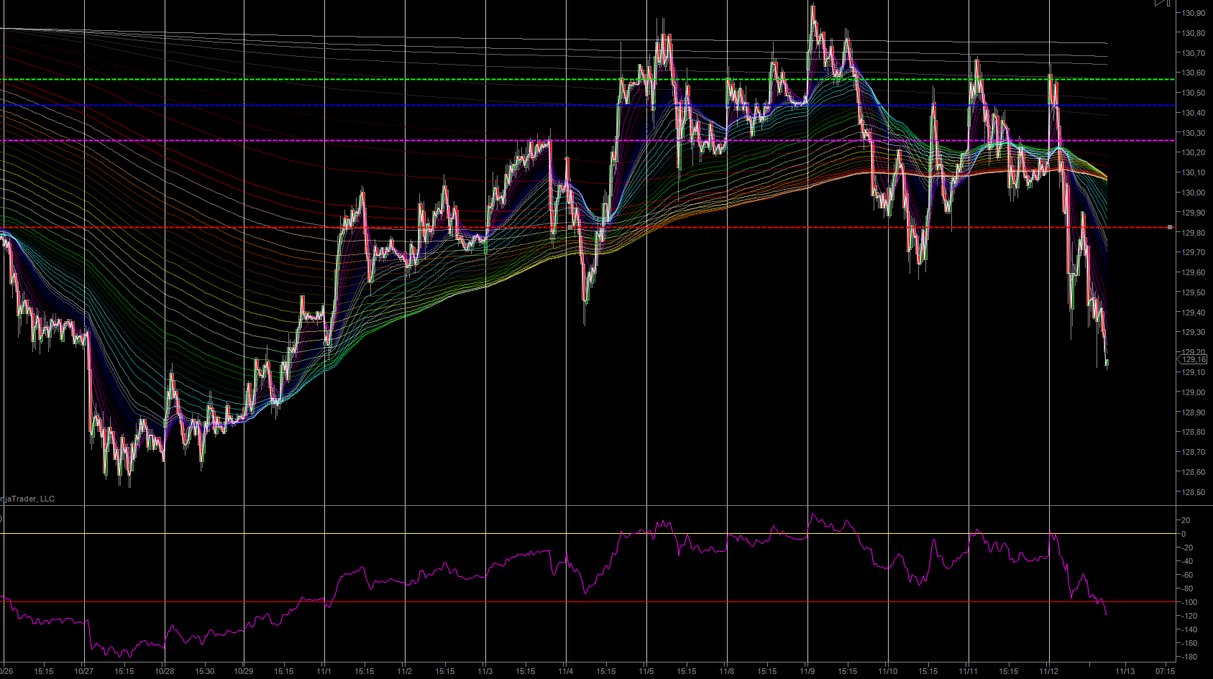
Task: Click the 10/29 date label
Action: 244,672
